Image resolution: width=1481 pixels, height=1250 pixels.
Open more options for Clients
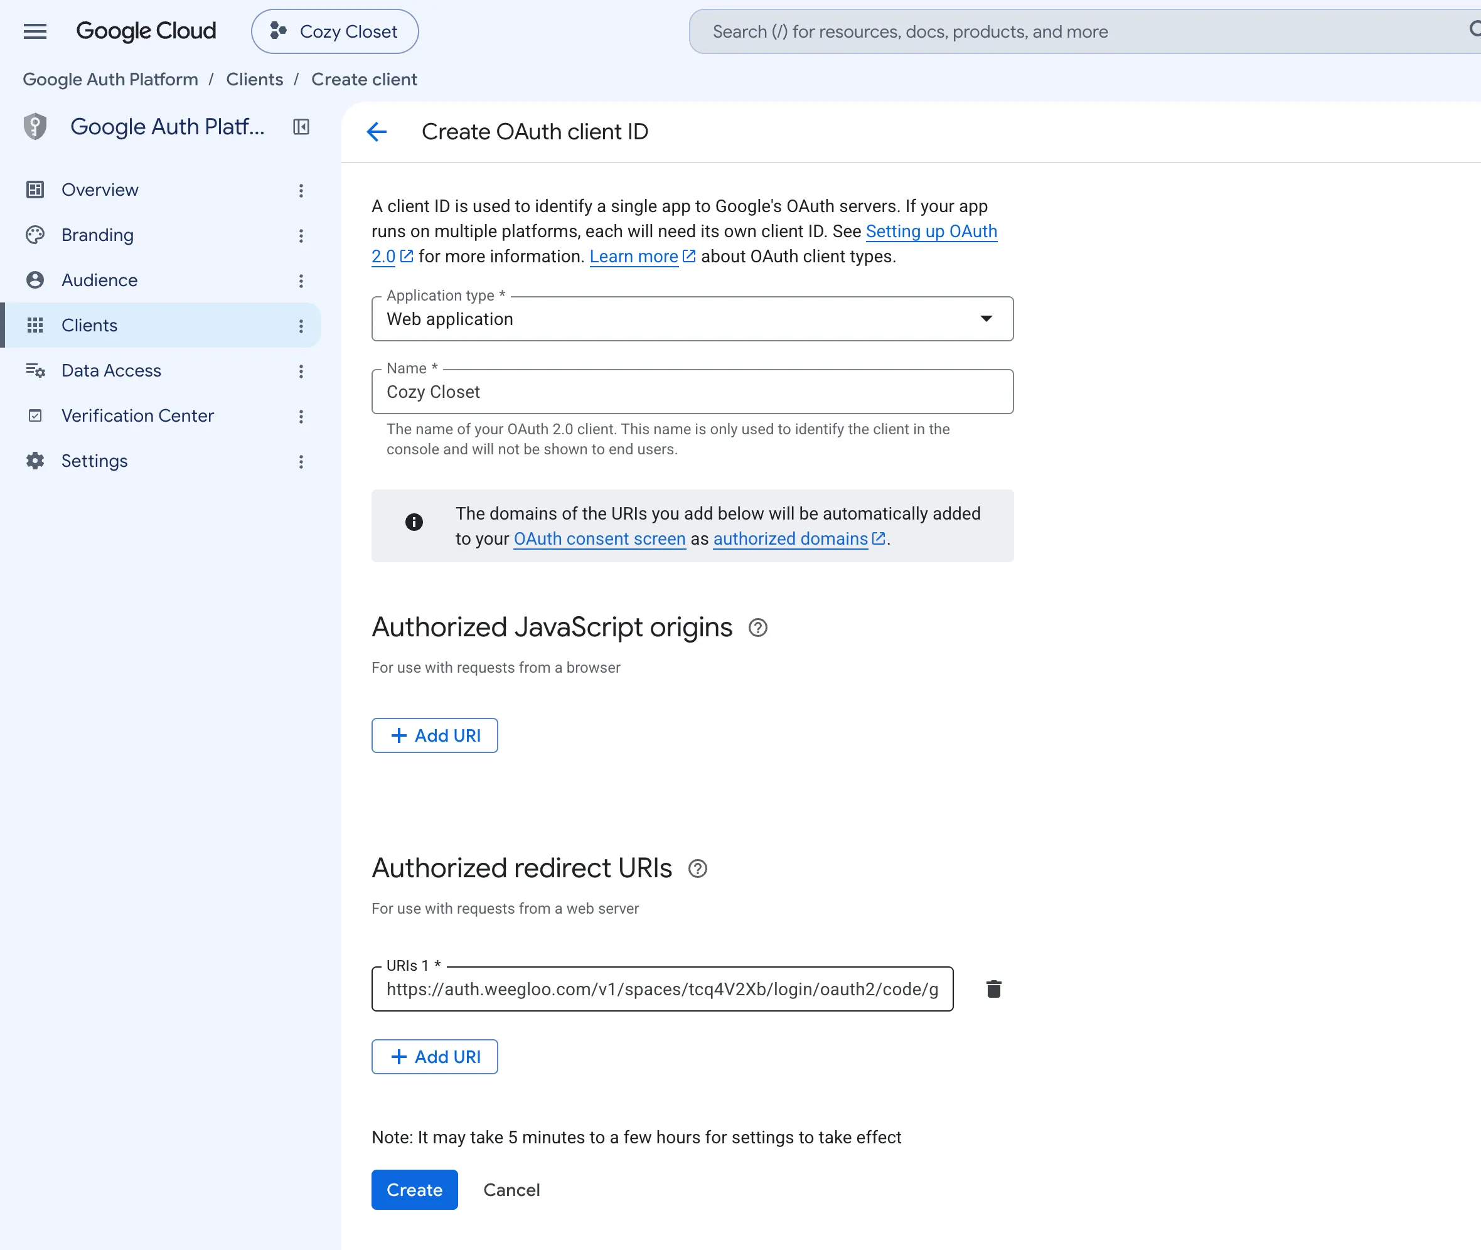pos(301,326)
